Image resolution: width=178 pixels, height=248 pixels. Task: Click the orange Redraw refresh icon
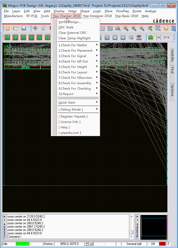click(x=166, y=28)
